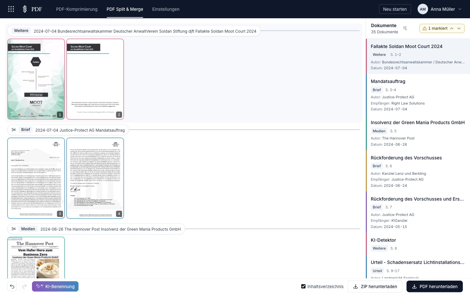Viewport: 470px width, 294px height.
Task: Switch to the PDF-Komprimierung tab
Action: point(77,9)
